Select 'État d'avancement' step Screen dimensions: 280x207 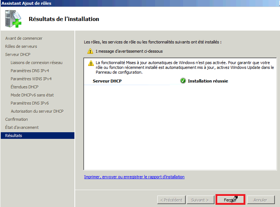click(22, 127)
